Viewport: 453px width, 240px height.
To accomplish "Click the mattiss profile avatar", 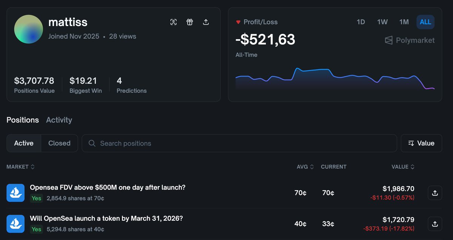I will 28,29.
